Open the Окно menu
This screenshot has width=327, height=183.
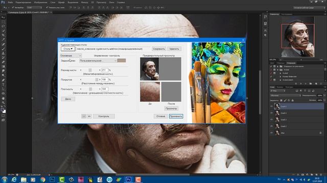111,3
